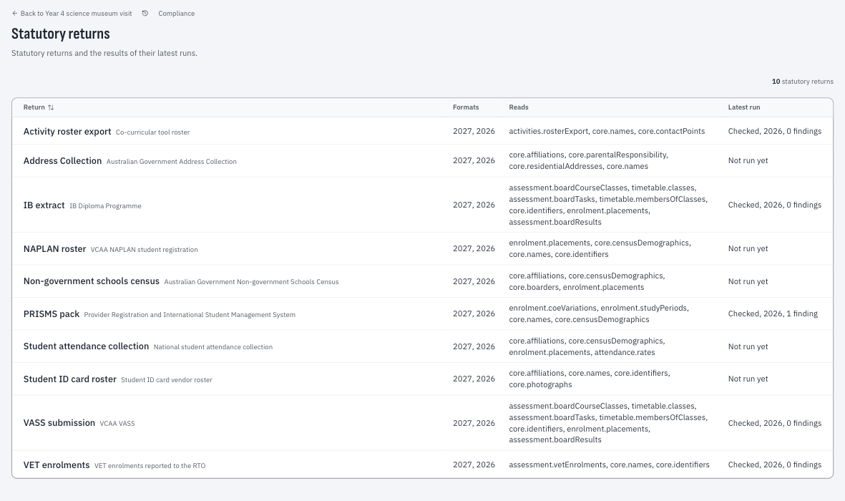The width and height of the screenshot is (845, 501).
Task: Click the PRISMS pack '1 finding' result
Action: pos(773,314)
